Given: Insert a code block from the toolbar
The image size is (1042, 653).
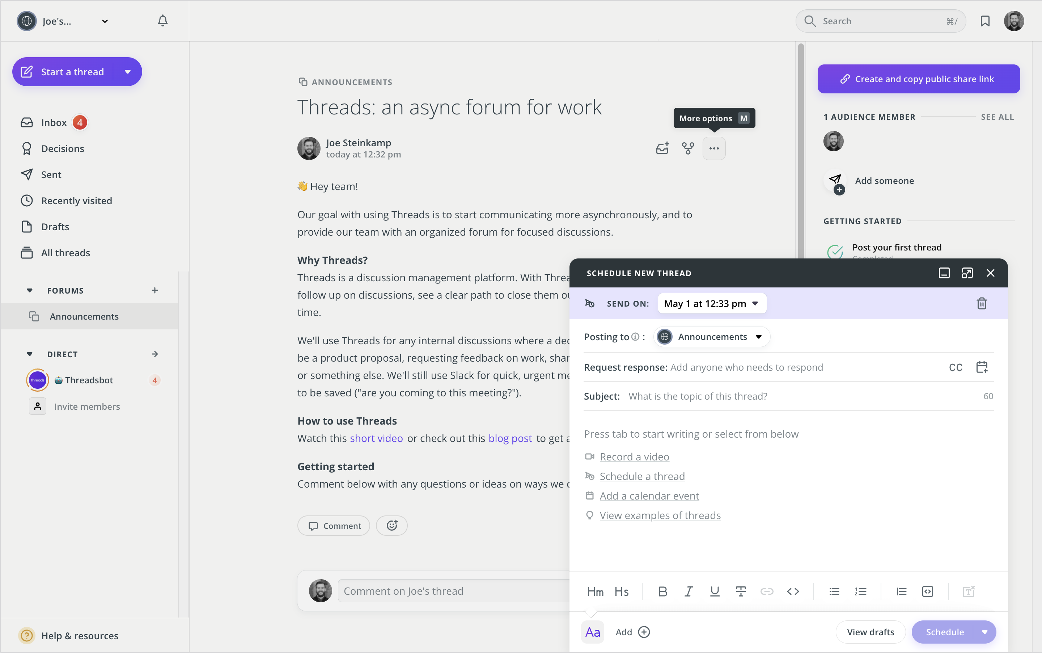Looking at the screenshot, I should click(927, 591).
